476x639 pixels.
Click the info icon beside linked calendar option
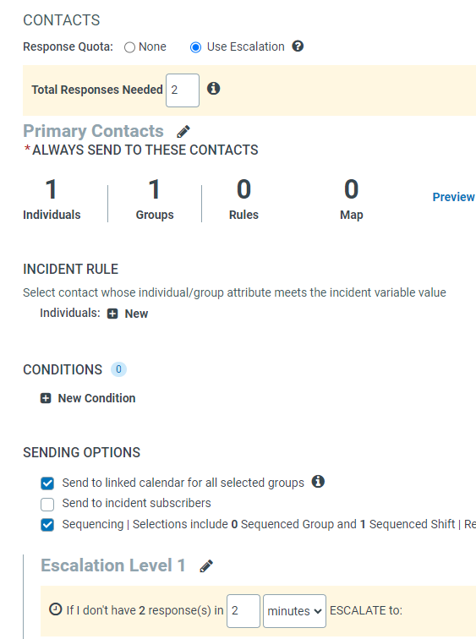(x=318, y=482)
